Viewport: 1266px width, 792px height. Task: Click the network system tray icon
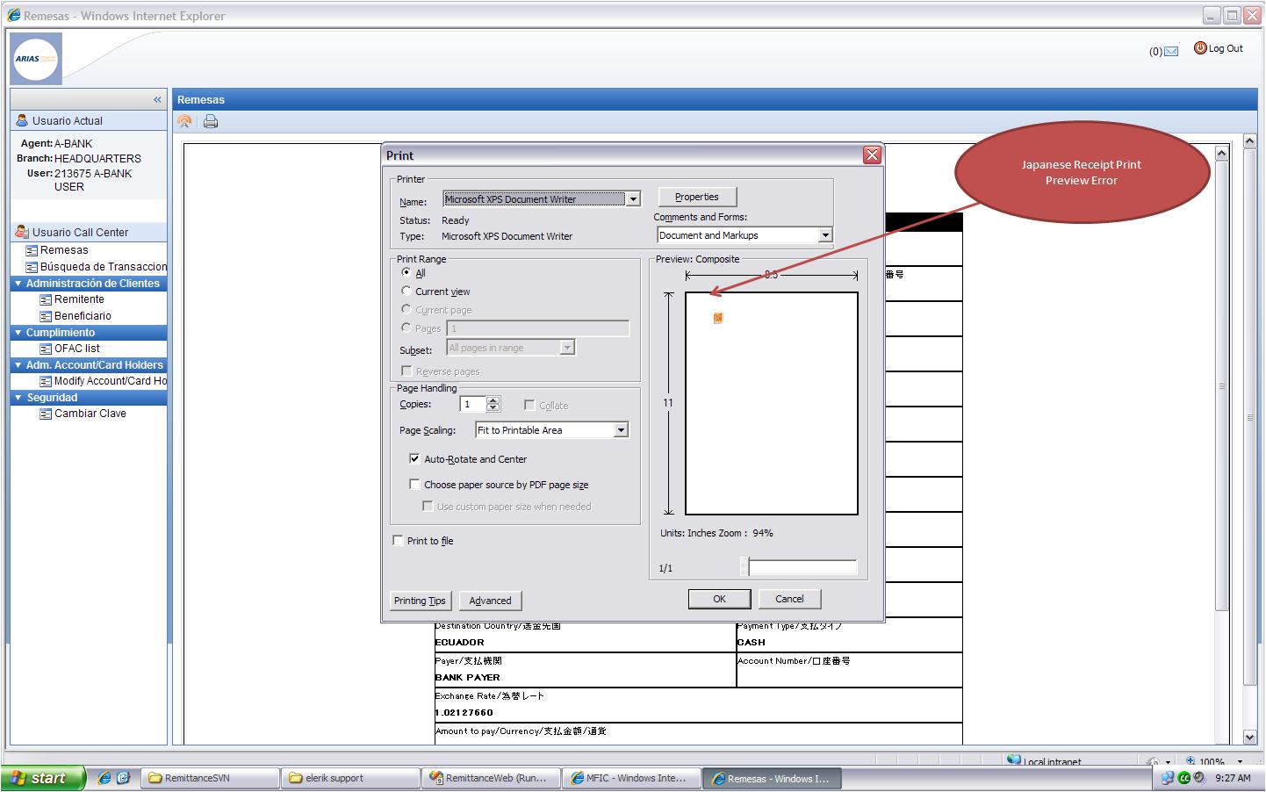point(1168,778)
